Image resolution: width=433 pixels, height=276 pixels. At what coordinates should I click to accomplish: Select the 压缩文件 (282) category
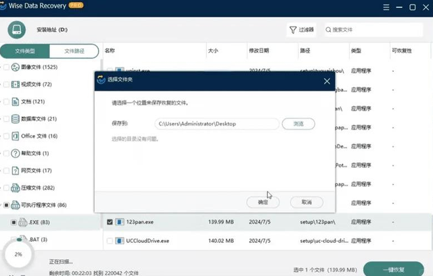pyautogui.click(x=38, y=188)
